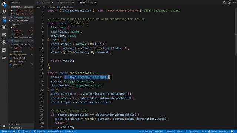Expand the Outline section
This screenshot has height=133, width=237.
pos(15,125)
